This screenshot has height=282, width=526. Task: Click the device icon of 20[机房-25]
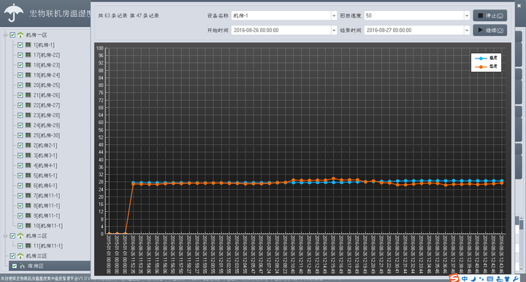[28, 85]
